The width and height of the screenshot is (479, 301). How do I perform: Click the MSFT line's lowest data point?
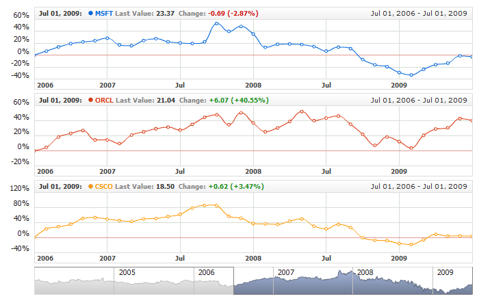(x=411, y=75)
